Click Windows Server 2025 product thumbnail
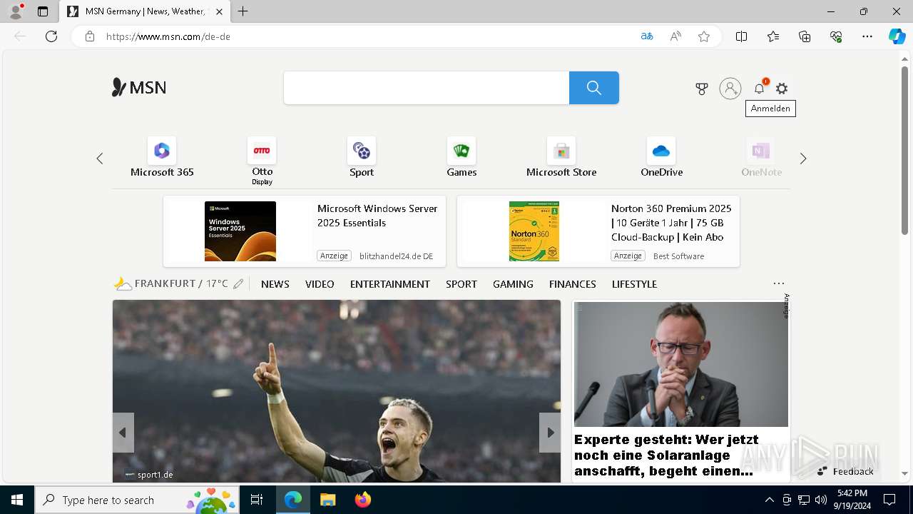The height and width of the screenshot is (514, 913). click(240, 231)
